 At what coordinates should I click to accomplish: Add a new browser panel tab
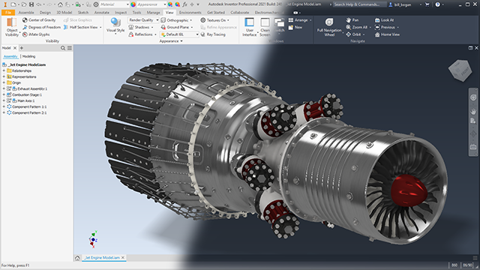tap(22, 48)
